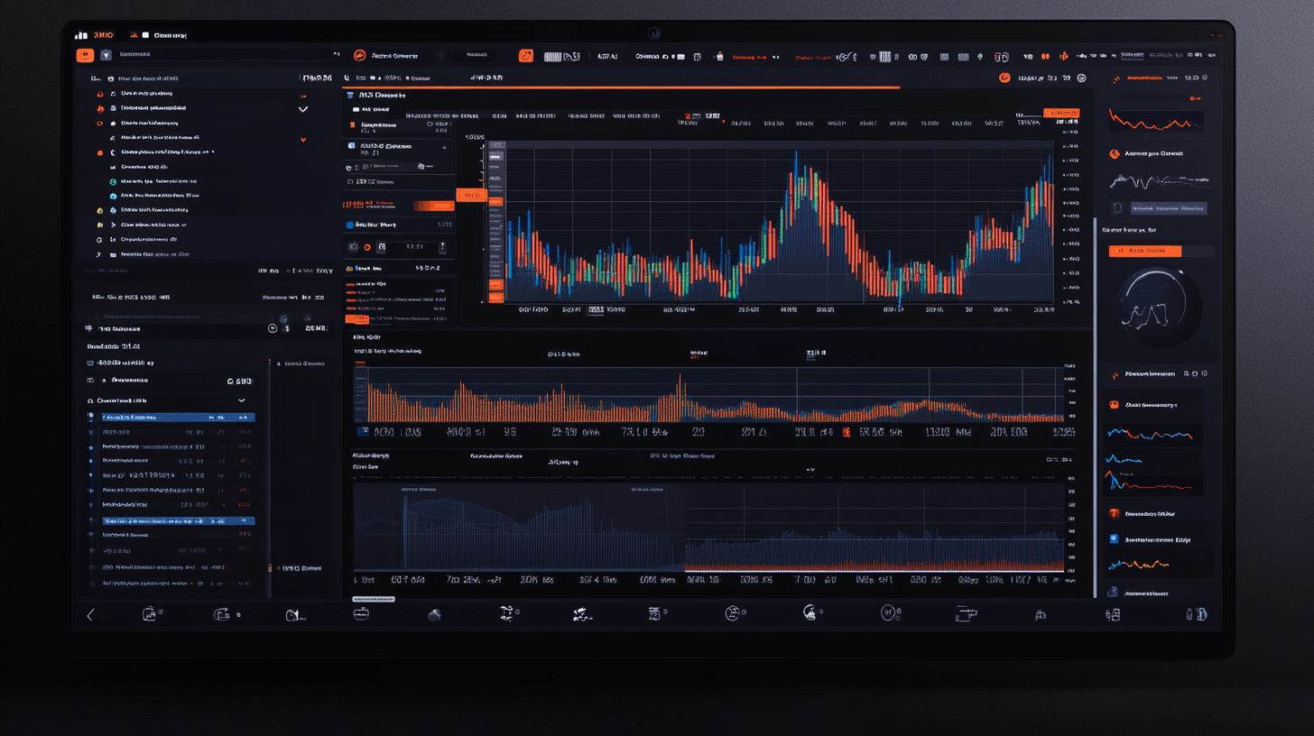Toggle the small orange indicator dot beside the first watchlist entry
Screen dimensions: 1314x736
[x=304, y=97]
